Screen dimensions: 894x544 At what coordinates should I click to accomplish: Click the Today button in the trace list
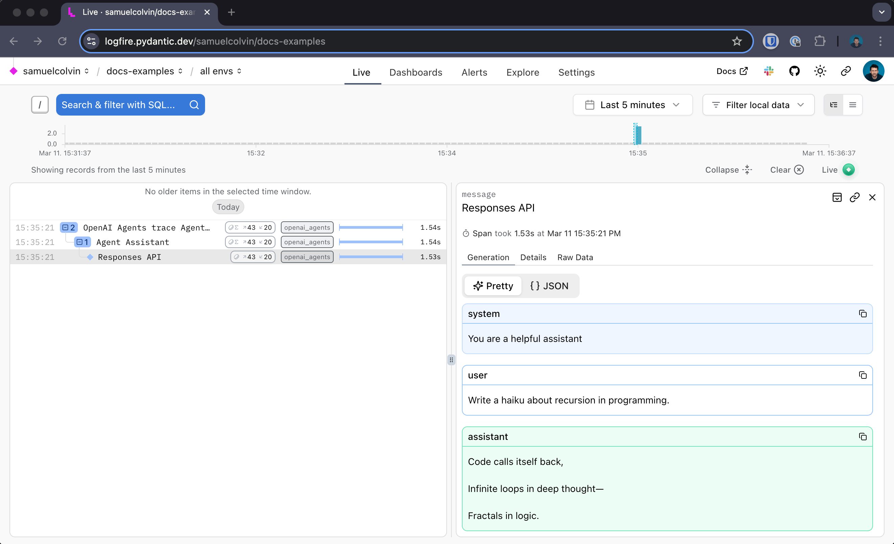click(x=228, y=207)
